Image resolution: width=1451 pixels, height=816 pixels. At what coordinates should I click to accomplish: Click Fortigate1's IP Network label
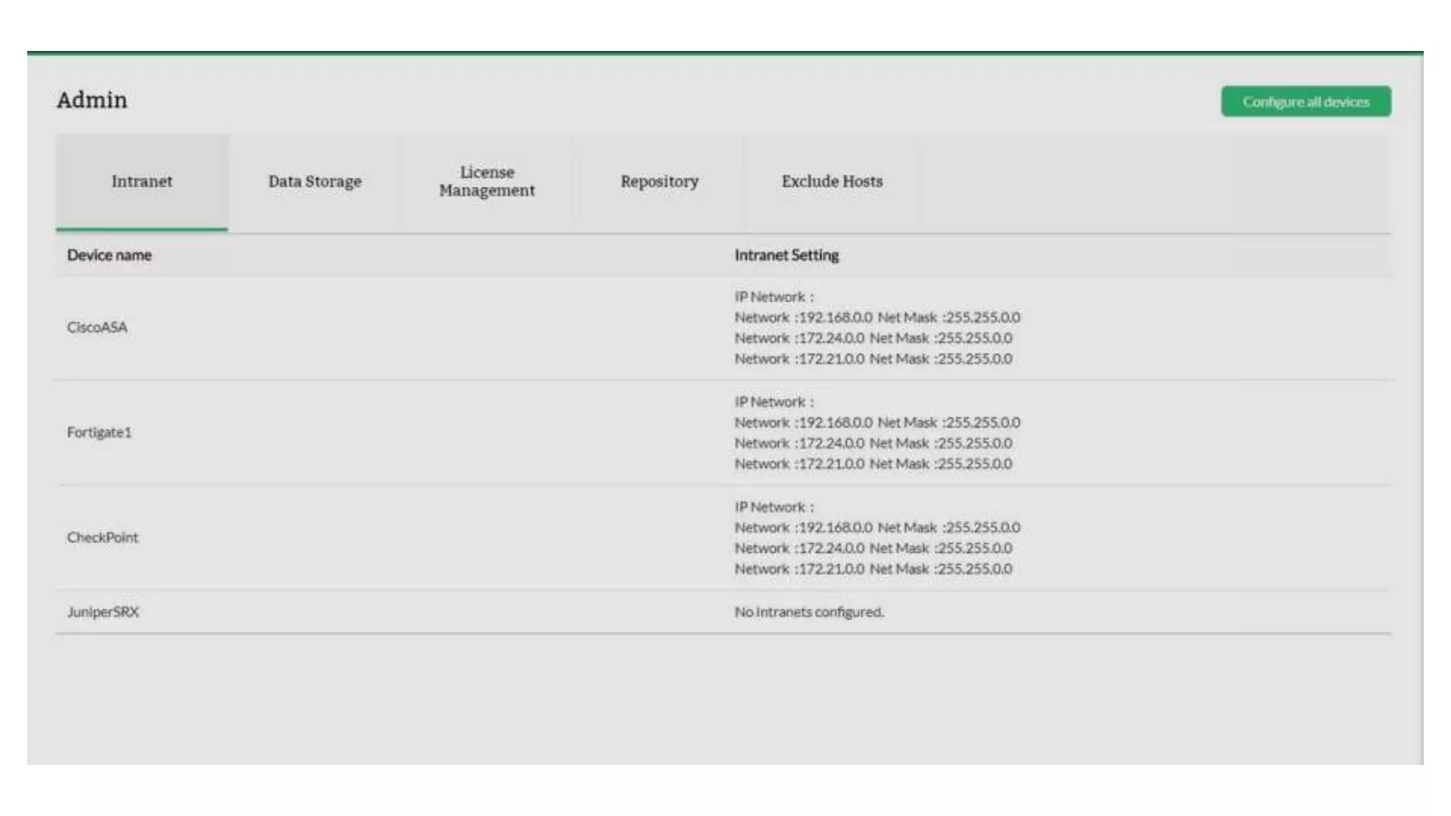pos(774,402)
